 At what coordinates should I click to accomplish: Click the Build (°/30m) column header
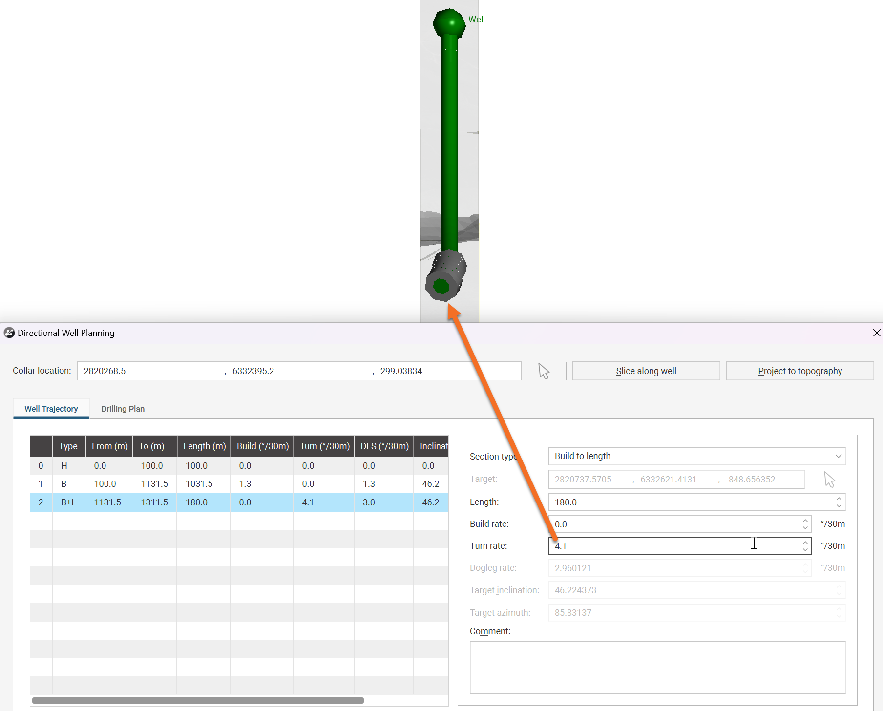pos(262,446)
